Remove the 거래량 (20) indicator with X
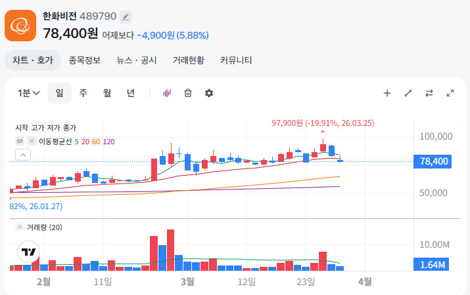Image resolution: width=470 pixels, height=295 pixels. click(20, 227)
